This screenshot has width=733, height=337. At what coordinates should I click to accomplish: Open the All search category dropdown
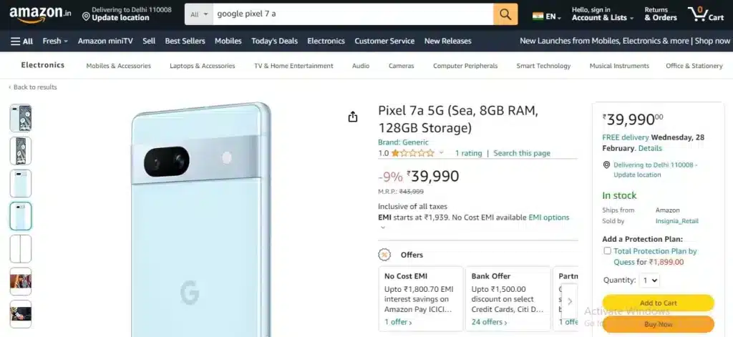(199, 14)
